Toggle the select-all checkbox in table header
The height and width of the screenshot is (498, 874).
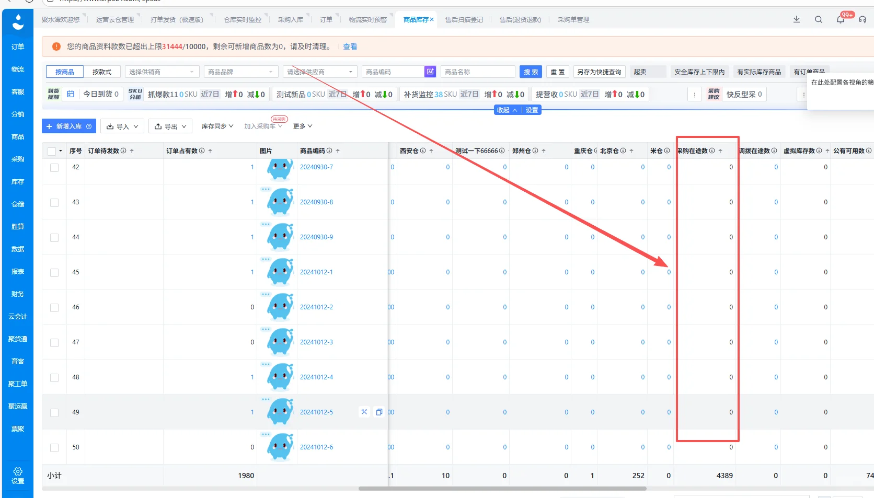[52, 151]
